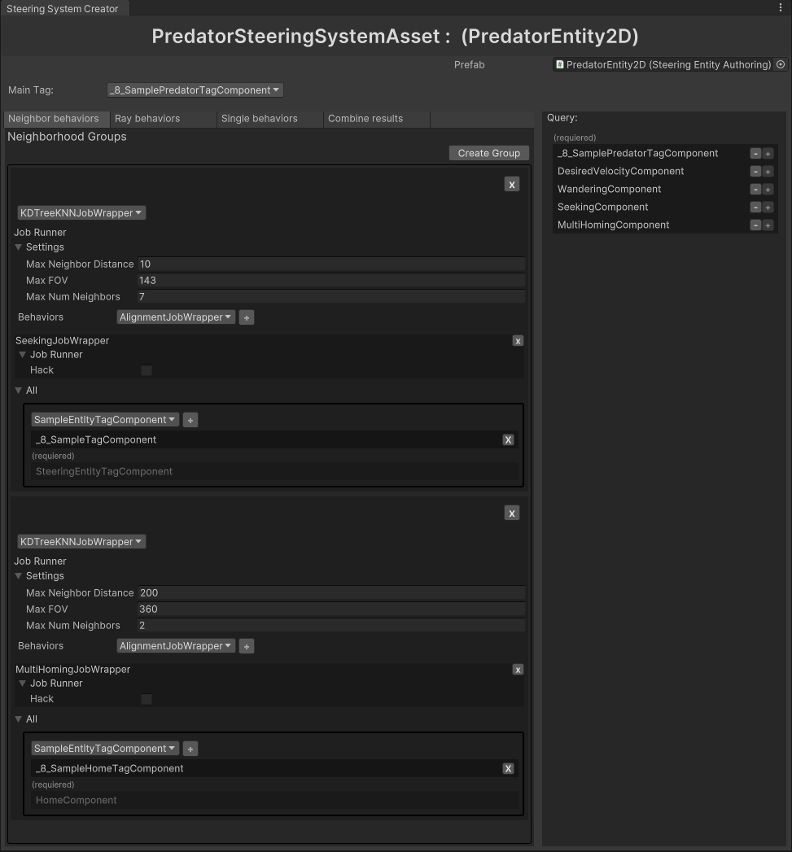Click plus button next to SeekingComponent
The height and width of the screenshot is (852, 792).
[x=768, y=208]
